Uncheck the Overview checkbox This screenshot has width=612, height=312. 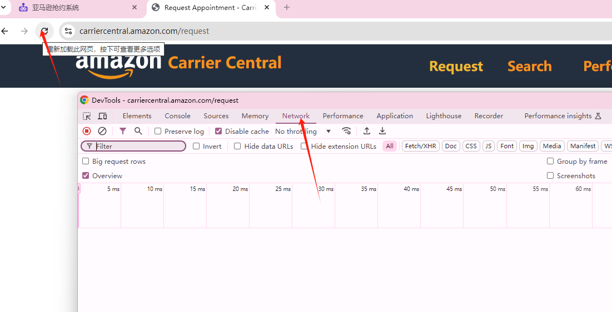point(86,175)
